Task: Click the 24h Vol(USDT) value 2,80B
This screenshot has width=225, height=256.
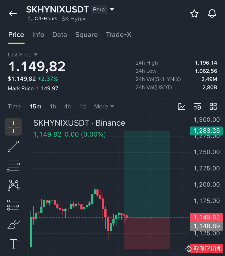Action: coord(210,88)
